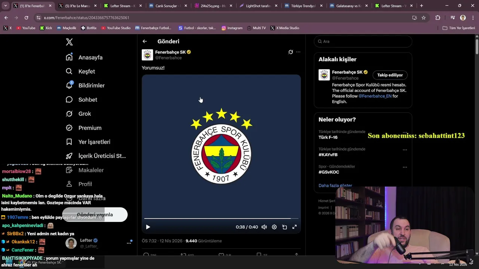Click the back arrow next to Gönderi
The width and height of the screenshot is (479, 269).
[145, 41]
